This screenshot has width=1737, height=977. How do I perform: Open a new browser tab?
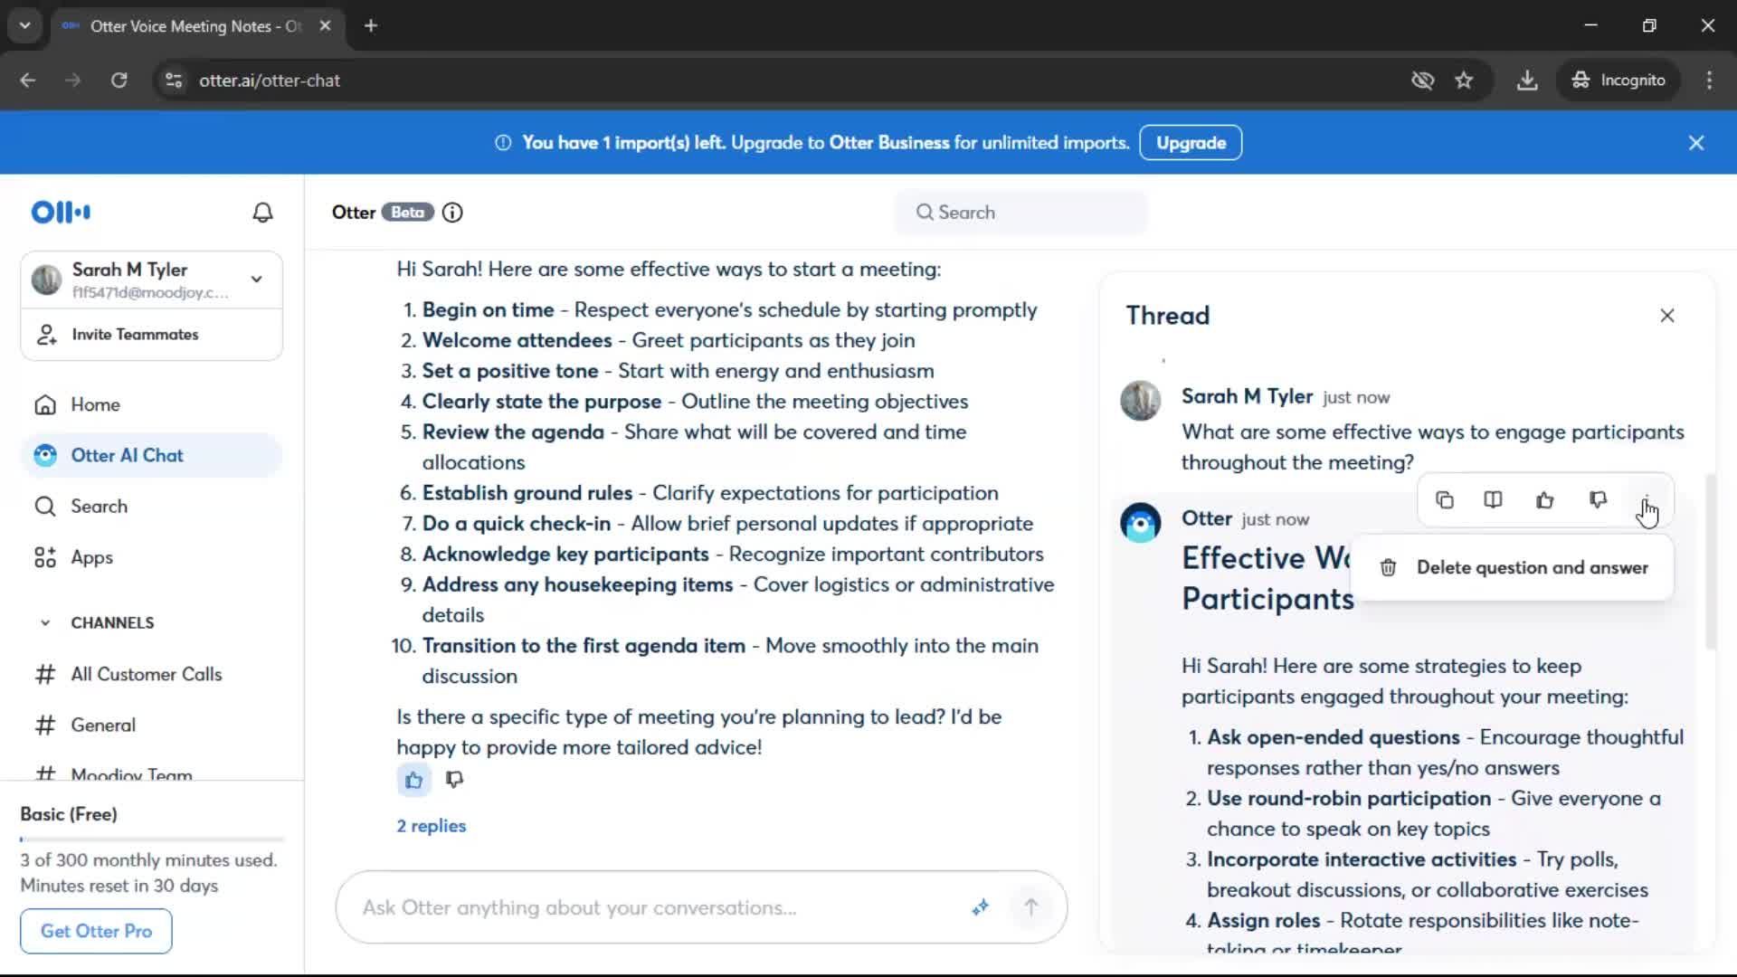pyautogui.click(x=371, y=26)
